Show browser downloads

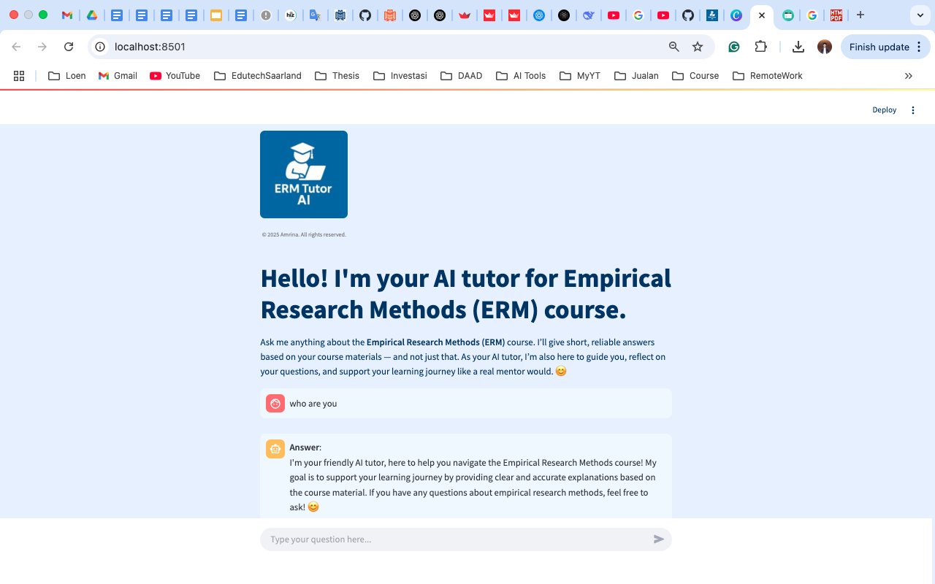798,47
